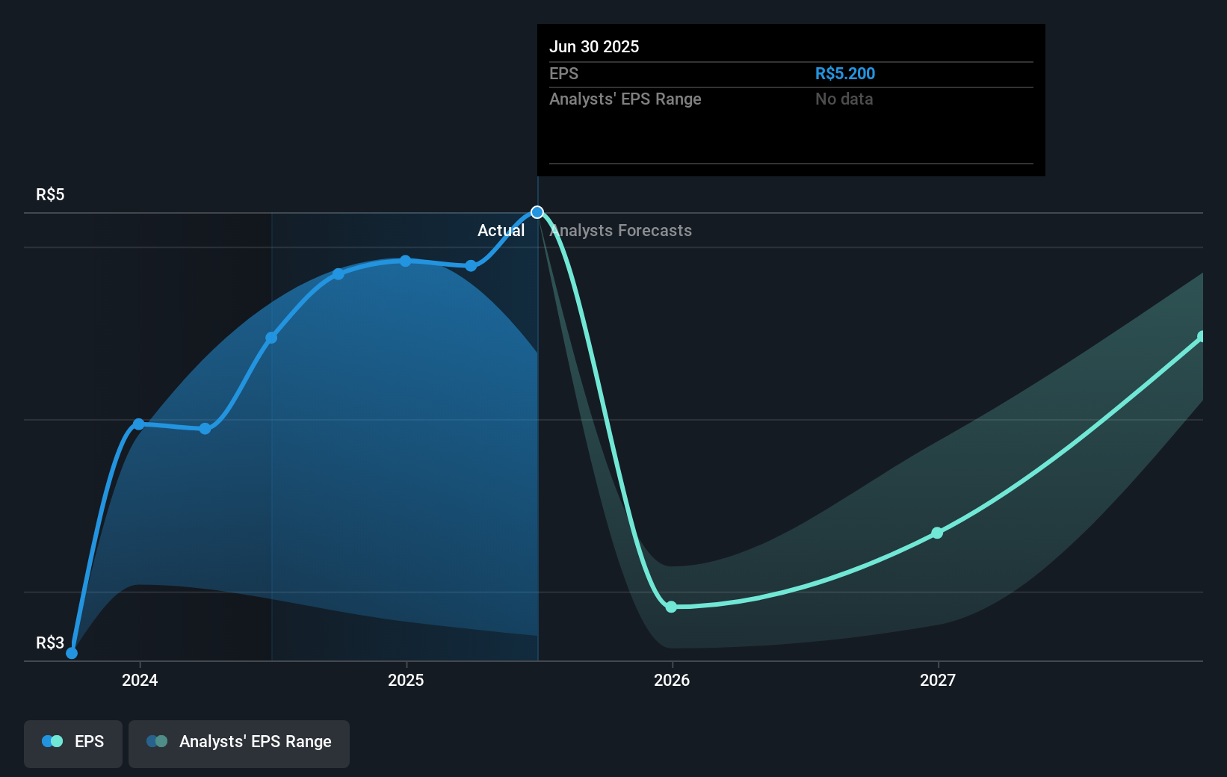
Task: Click the 'No data' tooltip value
Action: point(844,99)
